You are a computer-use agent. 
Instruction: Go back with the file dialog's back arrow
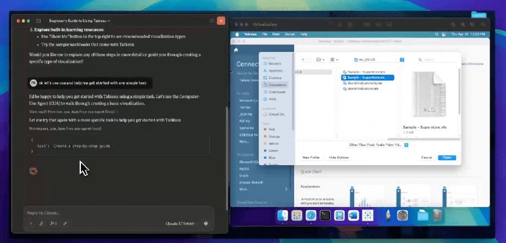coord(303,59)
